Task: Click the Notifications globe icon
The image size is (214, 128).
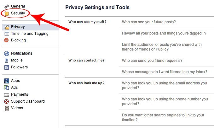Action: tap(7, 53)
